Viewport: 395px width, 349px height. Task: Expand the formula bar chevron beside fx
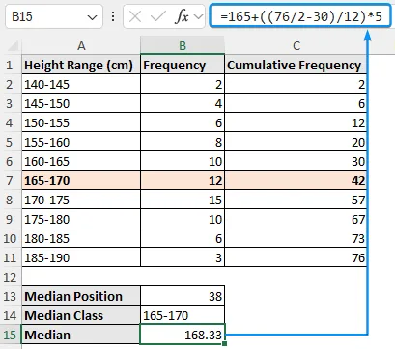199,17
